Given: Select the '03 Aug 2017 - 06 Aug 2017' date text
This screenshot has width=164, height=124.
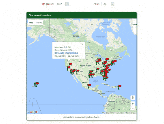Looking at the screenshot, I should coord(67,56).
